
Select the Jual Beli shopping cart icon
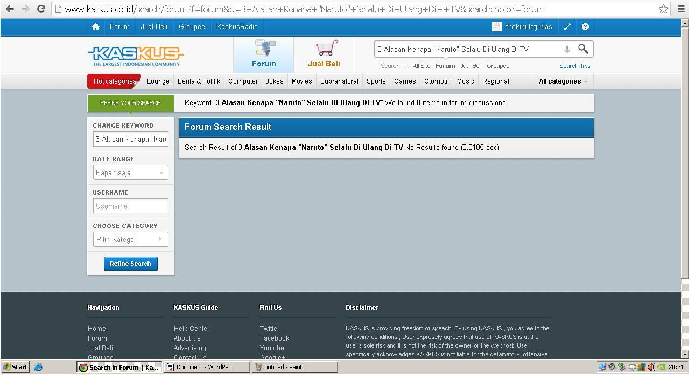pyautogui.click(x=324, y=54)
